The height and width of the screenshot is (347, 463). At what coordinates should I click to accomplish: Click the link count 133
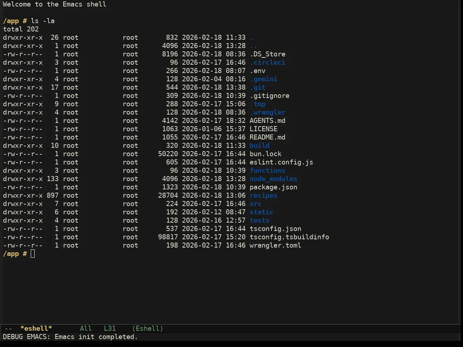pos(52,179)
